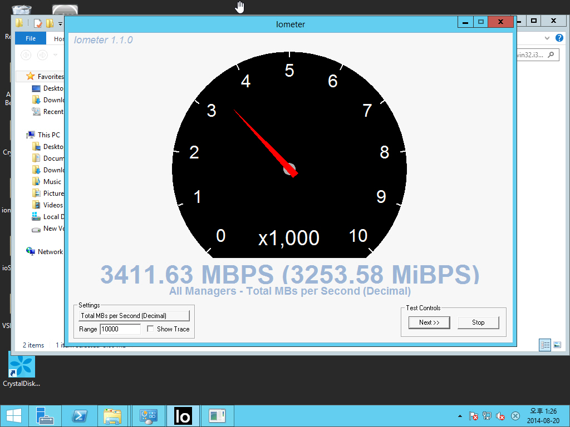Screen dimensions: 570x427
Task: Switch to Explorer's partially hidden Home tab
Action: pyautogui.click(x=58, y=38)
